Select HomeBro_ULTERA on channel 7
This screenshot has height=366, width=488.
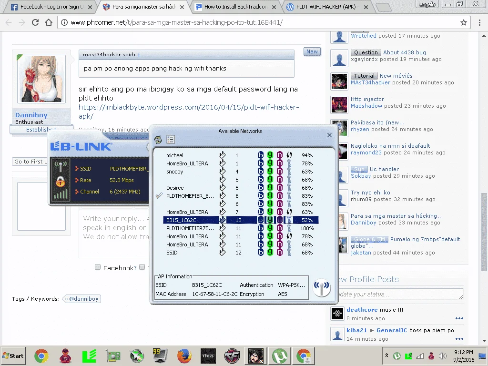[x=240, y=212]
